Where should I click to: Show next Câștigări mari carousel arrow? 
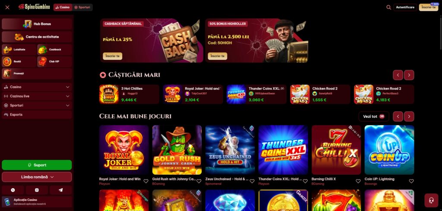409,75
